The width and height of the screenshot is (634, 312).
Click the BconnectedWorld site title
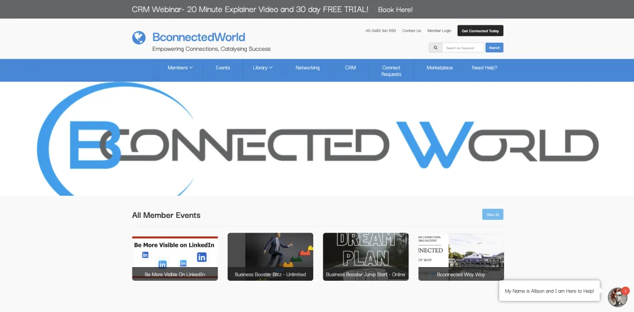pos(199,37)
